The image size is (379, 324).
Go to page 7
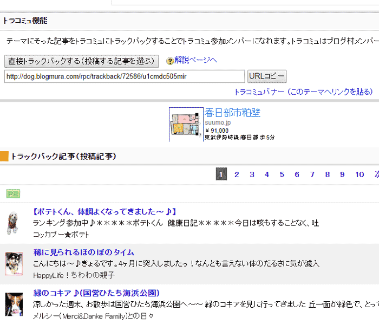(312, 174)
